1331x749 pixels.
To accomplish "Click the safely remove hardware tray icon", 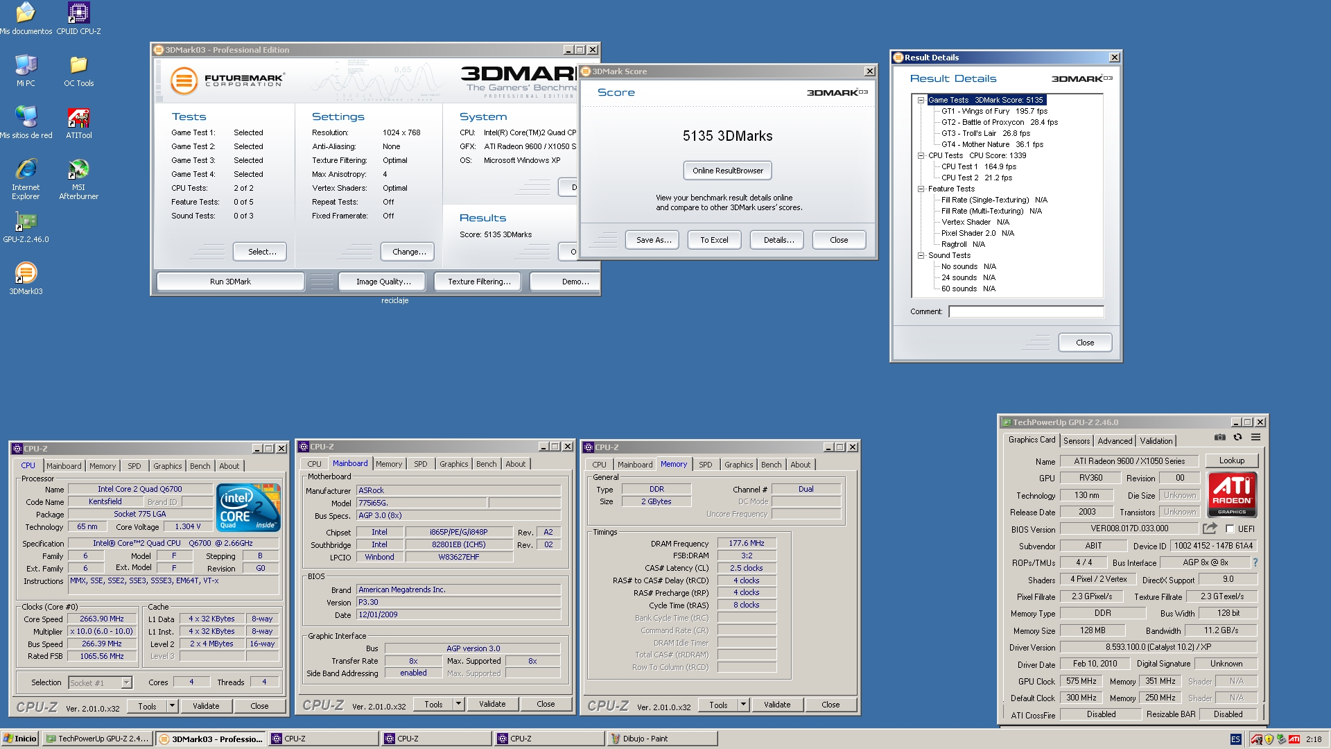I will pos(1281,739).
